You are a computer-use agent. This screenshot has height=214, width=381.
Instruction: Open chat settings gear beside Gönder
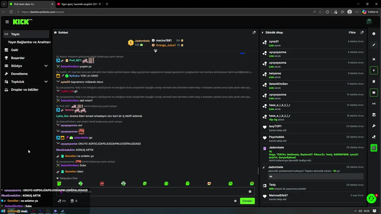coord(235,201)
